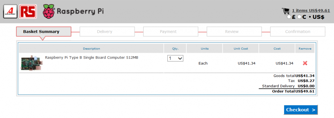Click the Cost column header

pos(277,49)
